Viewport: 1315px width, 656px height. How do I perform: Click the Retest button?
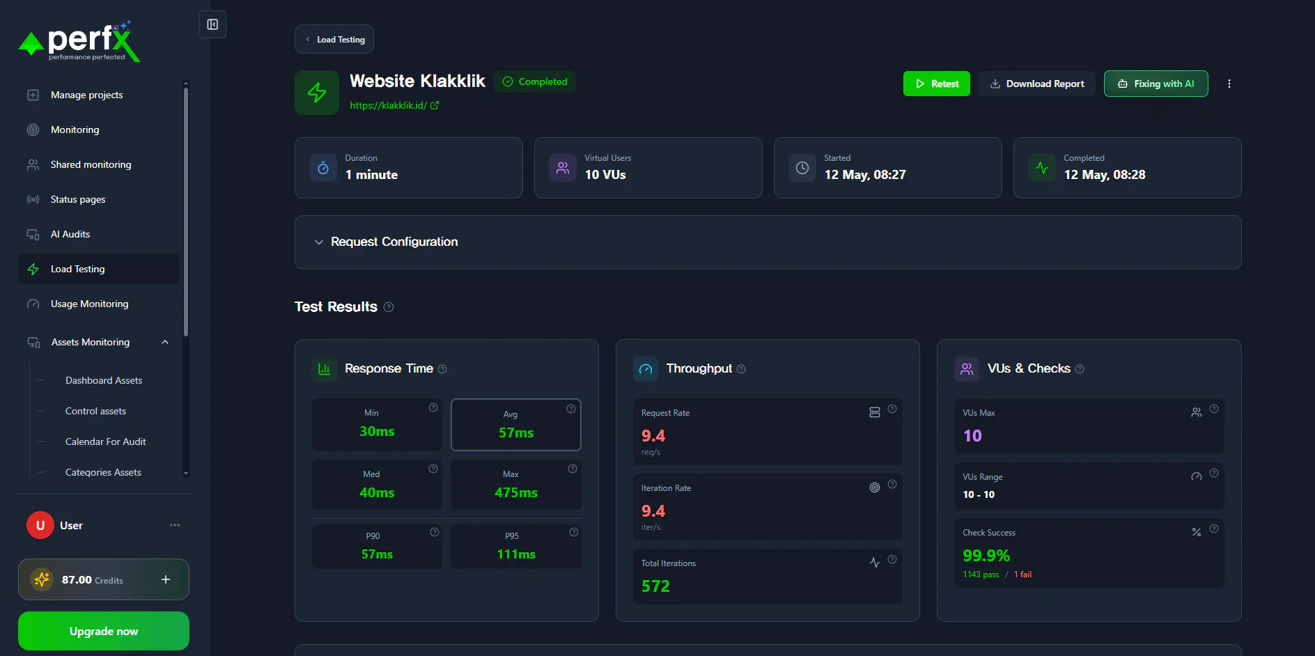coord(936,84)
